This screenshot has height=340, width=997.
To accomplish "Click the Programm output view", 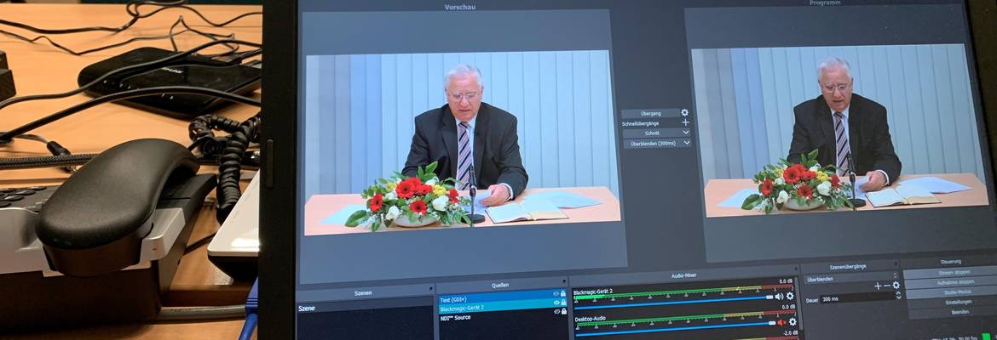I will coord(839,131).
